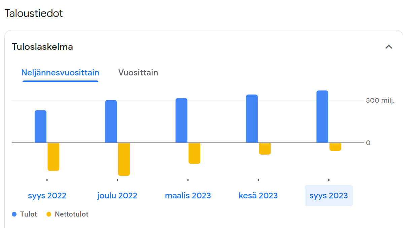Collapse the Tuloslaskelma section chevron
Screen dimensions: 403x228
coord(389,47)
